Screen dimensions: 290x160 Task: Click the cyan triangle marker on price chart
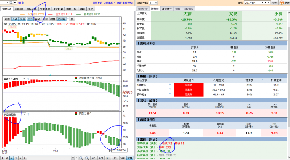[x=50, y=75]
